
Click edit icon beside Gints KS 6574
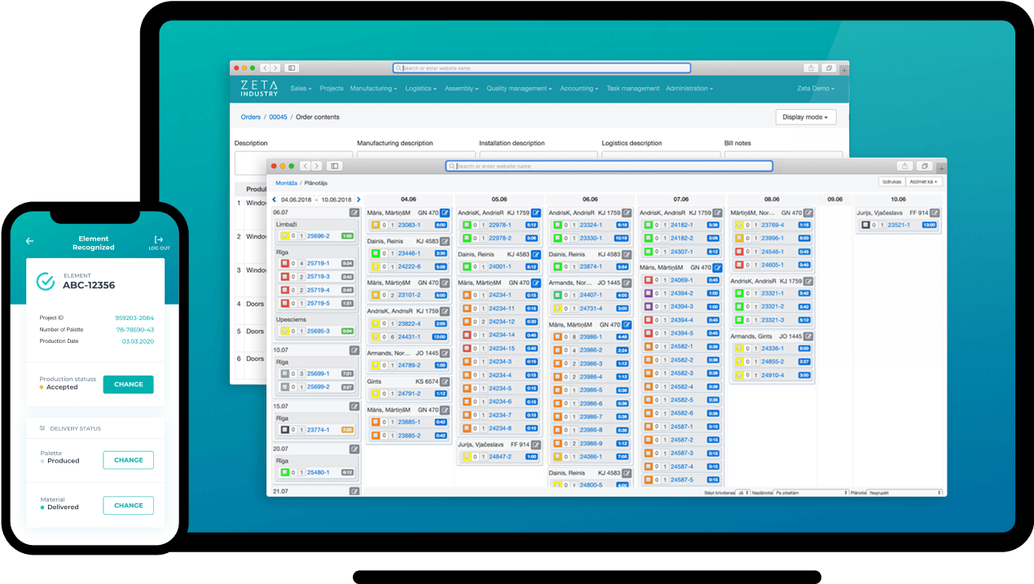[x=444, y=381]
